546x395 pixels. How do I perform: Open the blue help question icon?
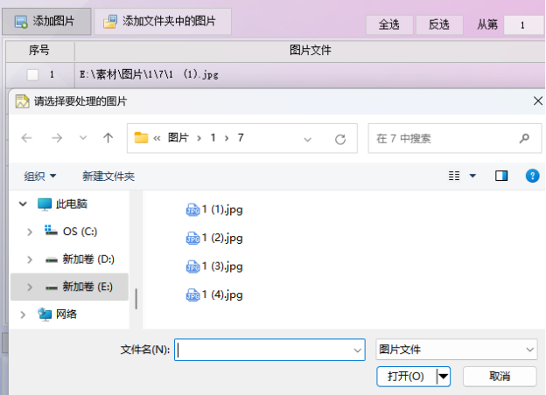click(x=532, y=176)
